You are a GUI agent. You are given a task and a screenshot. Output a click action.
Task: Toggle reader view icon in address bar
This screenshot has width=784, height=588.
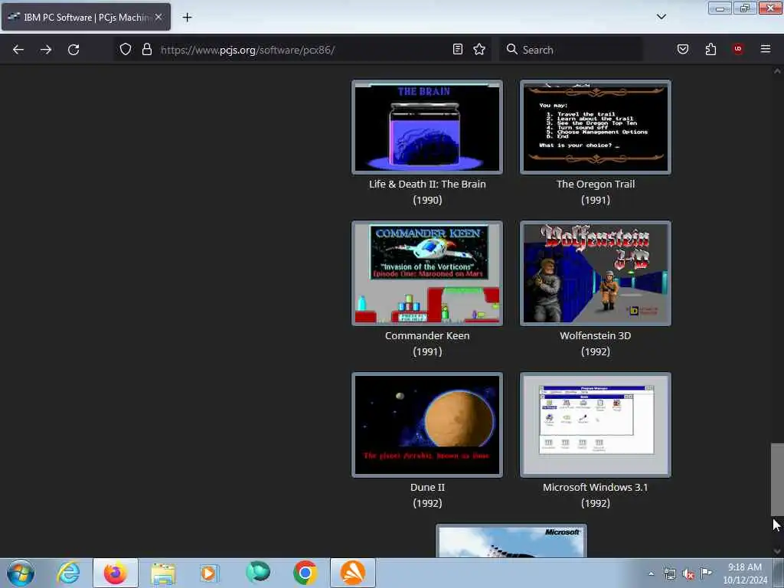click(458, 50)
